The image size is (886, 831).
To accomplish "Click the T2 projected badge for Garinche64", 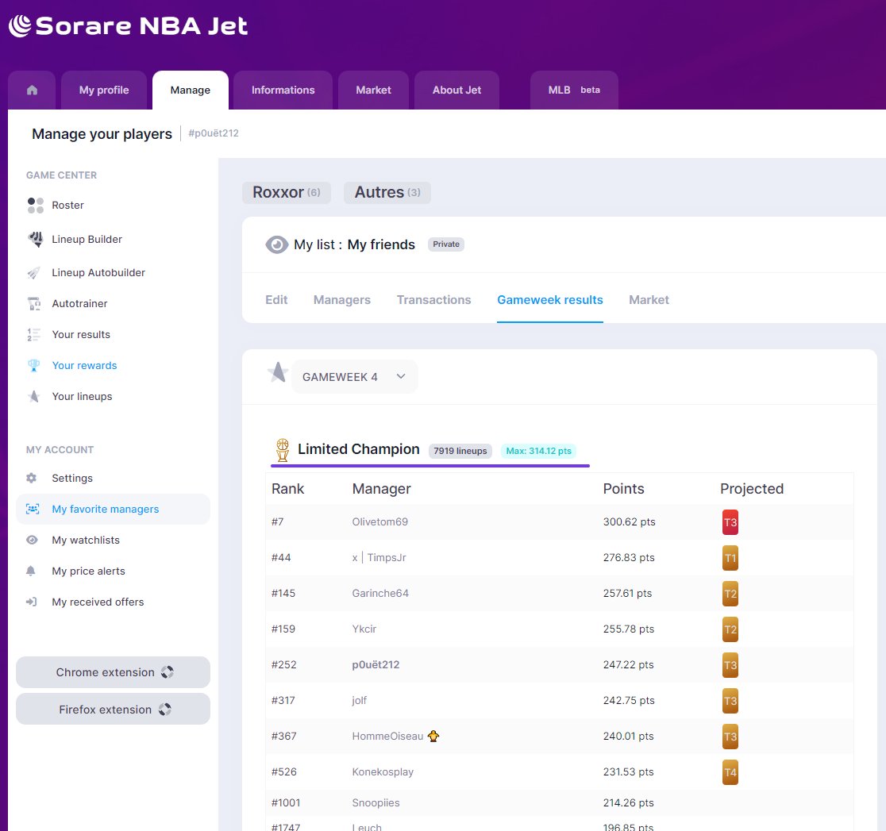I will tap(730, 594).
